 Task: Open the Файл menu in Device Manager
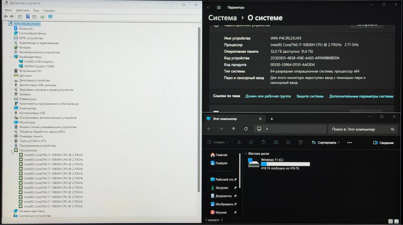[8, 10]
